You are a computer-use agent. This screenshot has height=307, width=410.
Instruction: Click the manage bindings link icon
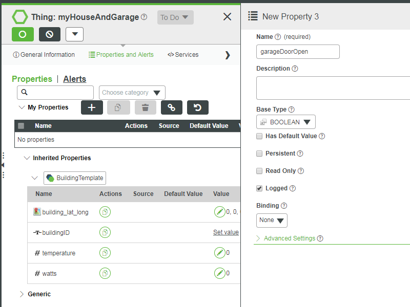coord(172,107)
